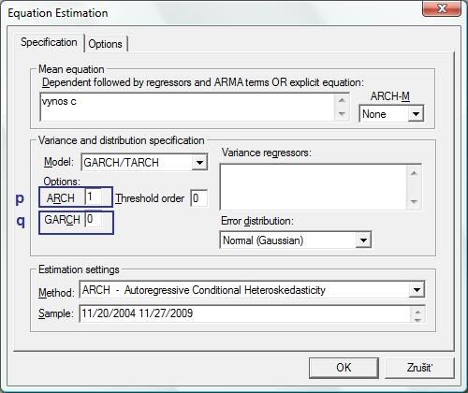Image resolution: width=468 pixels, height=393 pixels.
Task: Click Sample field scroll up arrow
Action: click(417, 311)
